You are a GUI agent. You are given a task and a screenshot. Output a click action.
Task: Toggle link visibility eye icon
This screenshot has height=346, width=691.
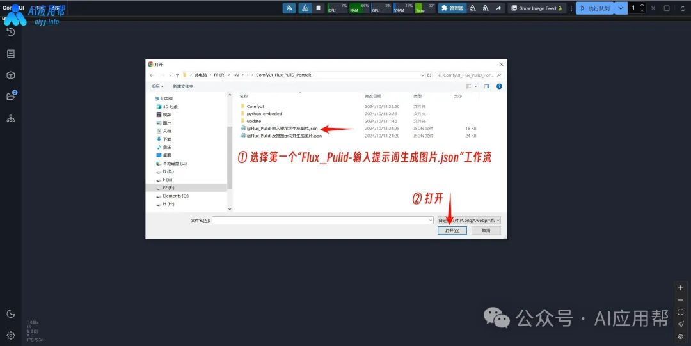click(680, 337)
